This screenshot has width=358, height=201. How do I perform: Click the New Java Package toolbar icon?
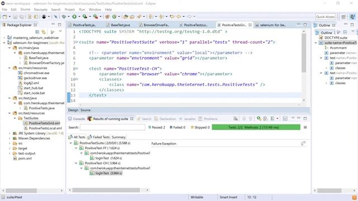pos(107,17)
